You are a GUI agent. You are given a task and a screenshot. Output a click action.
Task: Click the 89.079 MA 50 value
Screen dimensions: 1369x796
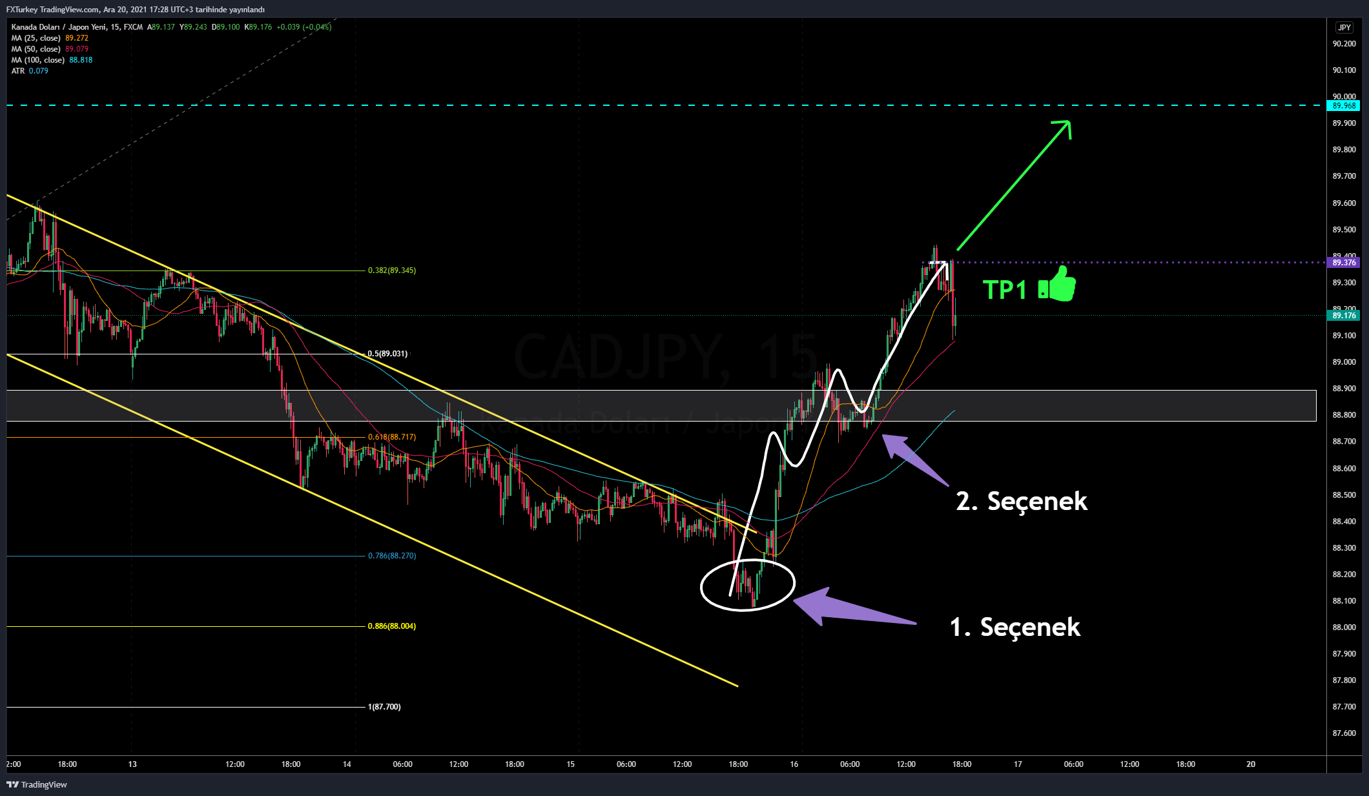(77, 49)
